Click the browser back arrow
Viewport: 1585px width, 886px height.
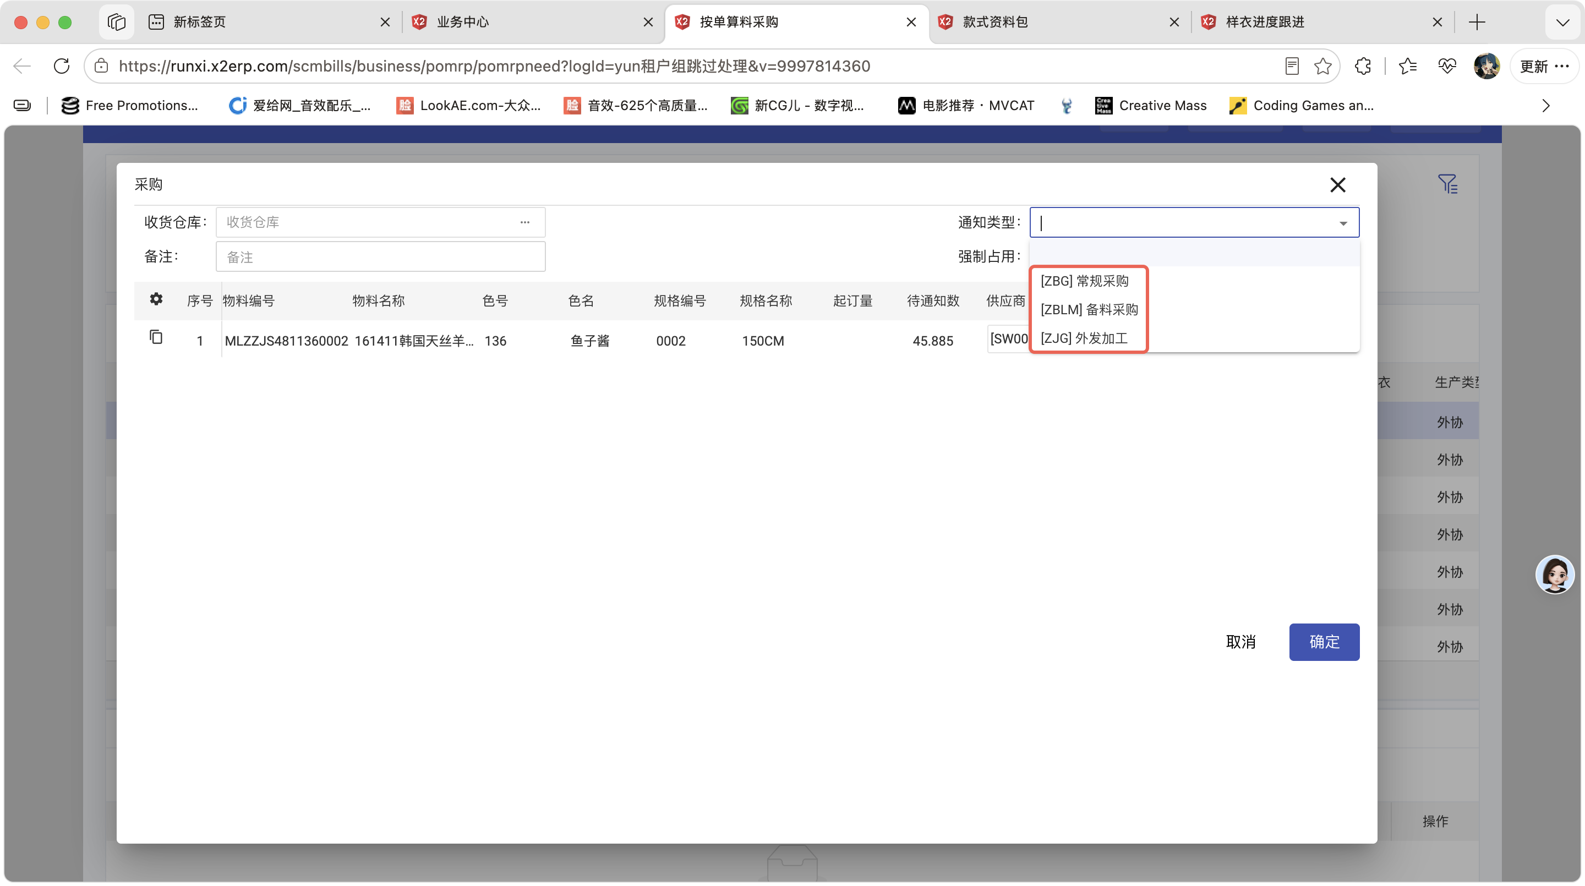pos(22,67)
